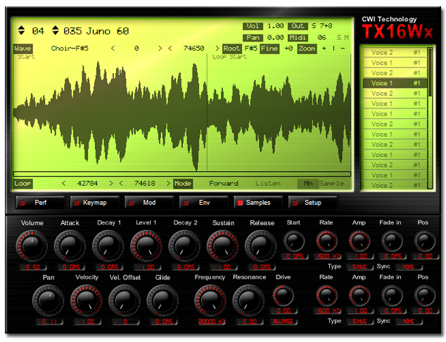The width and height of the screenshot is (446, 342).
Task: Select the highlighted Voice 1 row
Action: tap(395, 83)
